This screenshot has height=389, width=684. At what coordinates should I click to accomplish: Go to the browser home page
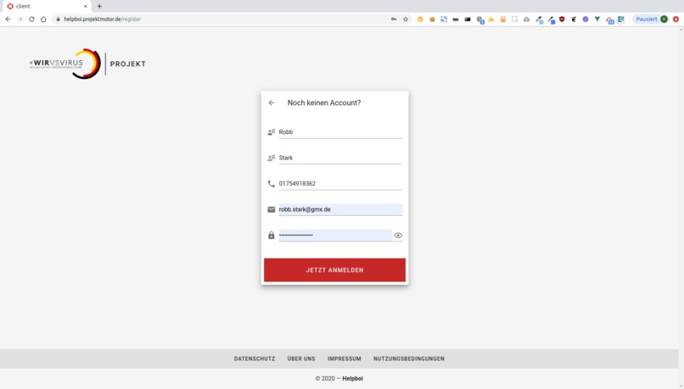[x=43, y=19]
